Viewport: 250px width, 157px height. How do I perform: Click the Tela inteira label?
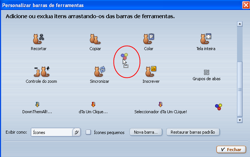tap(206, 49)
